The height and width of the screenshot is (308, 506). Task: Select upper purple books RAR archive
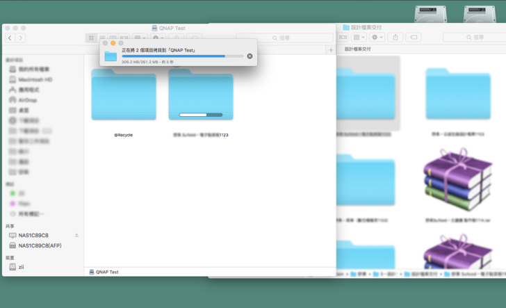click(457, 179)
